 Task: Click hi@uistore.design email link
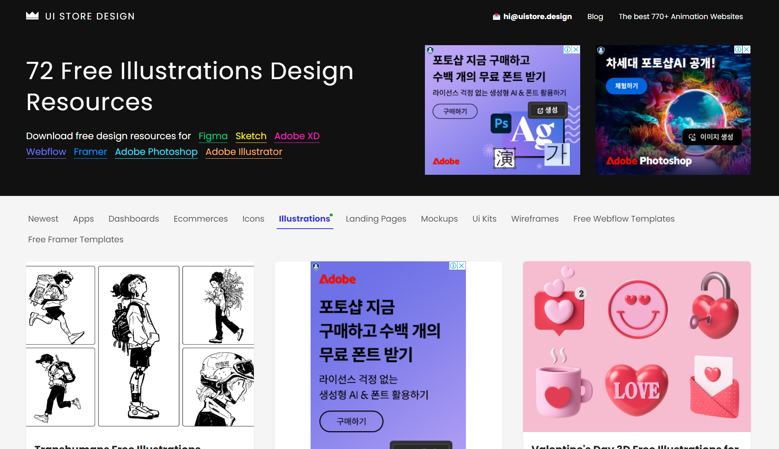pyautogui.click(x=538, y=17)
